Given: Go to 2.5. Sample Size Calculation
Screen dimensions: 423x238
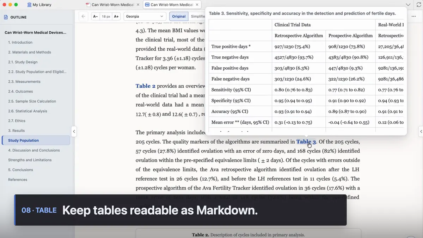Looking at the screenshot, I should [32, 101].
